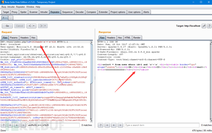Viewport: 212px width, 133px height.
Task: Open the Window menu
Action: point(30,7)
